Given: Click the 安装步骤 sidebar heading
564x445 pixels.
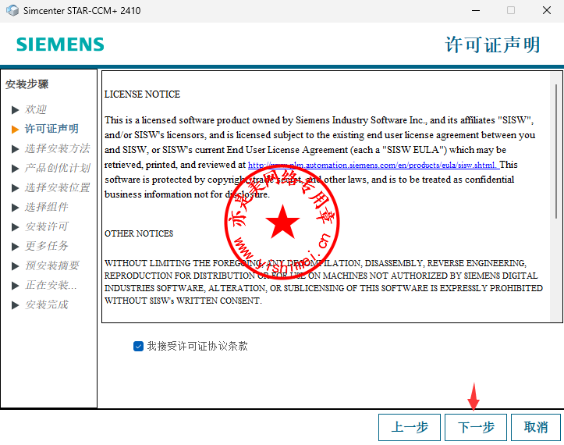Looking at the screenshot, I should pos(27,84).
